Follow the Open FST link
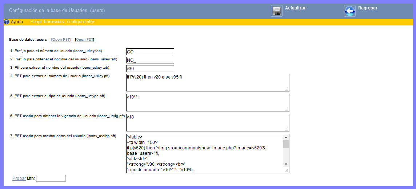The height and width of the screenshot is (189, 416). [x=61, y=40]
